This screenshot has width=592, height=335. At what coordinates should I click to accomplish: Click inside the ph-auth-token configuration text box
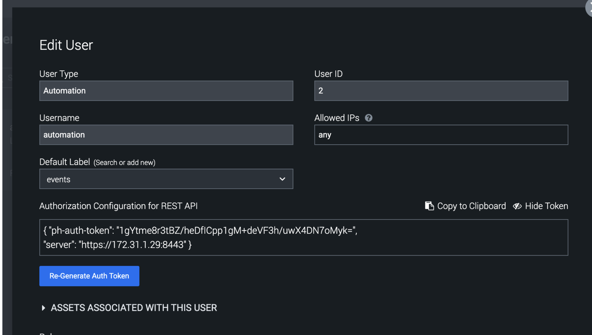point(303,237)
